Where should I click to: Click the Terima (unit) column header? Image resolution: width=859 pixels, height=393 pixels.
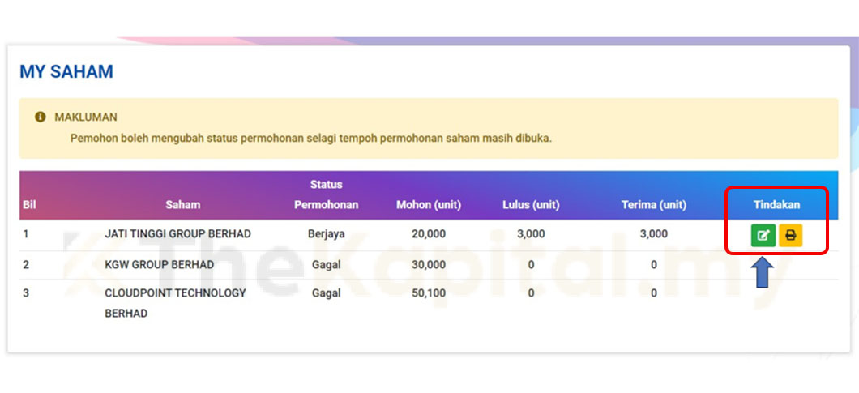click(653, 205)
